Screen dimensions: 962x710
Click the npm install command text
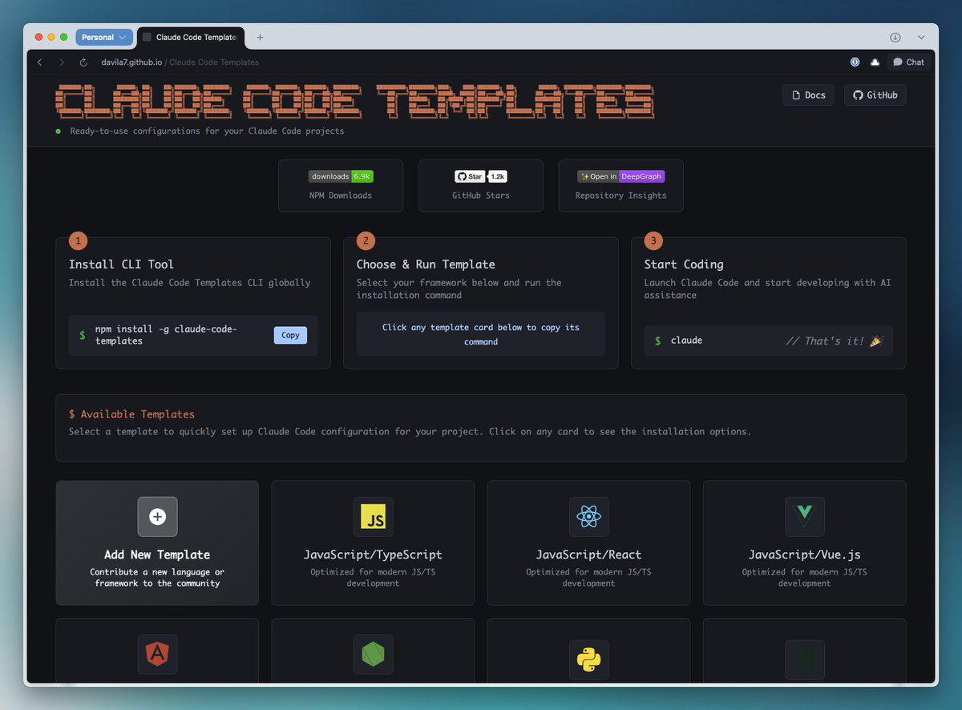[166, 335]
